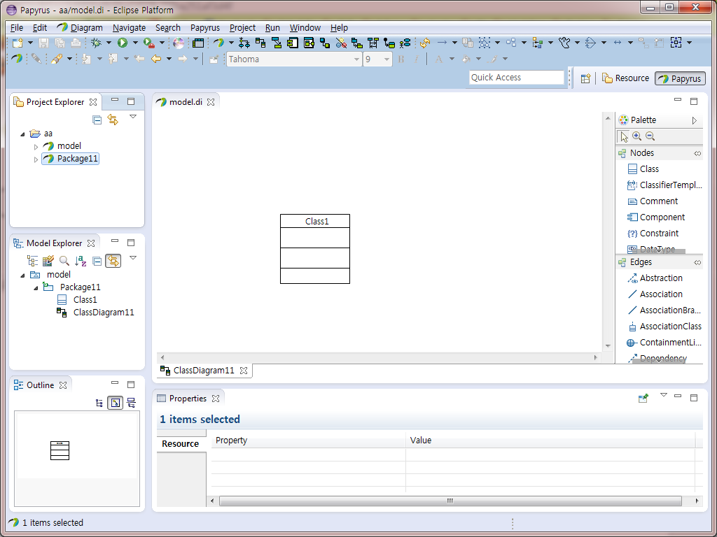Viewport: 717px width, 537px height.
Task: Click the highlighter marker icon
Action: coord(57,59)
